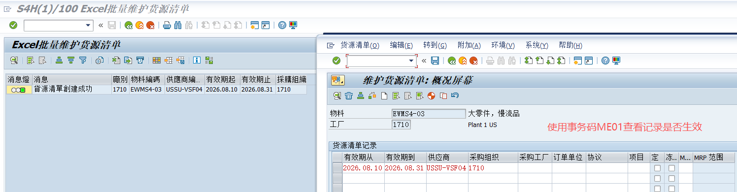Screen dimensions: 737x192
Task: Click the ABC analysis icon in the ALV toolbar
Action: click(209, 61)
